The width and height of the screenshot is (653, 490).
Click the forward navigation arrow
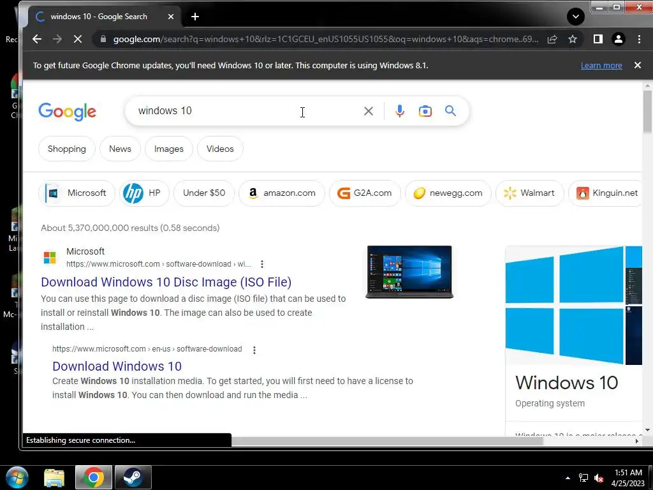coord(57,39)
